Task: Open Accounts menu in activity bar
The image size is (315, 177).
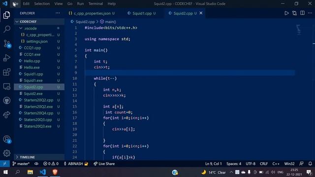Action: click(6, 139)
